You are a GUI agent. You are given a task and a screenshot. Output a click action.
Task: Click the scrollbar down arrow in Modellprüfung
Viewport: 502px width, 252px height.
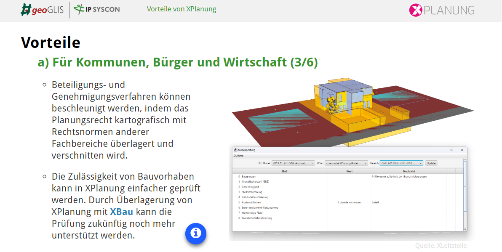click(465, 229)
